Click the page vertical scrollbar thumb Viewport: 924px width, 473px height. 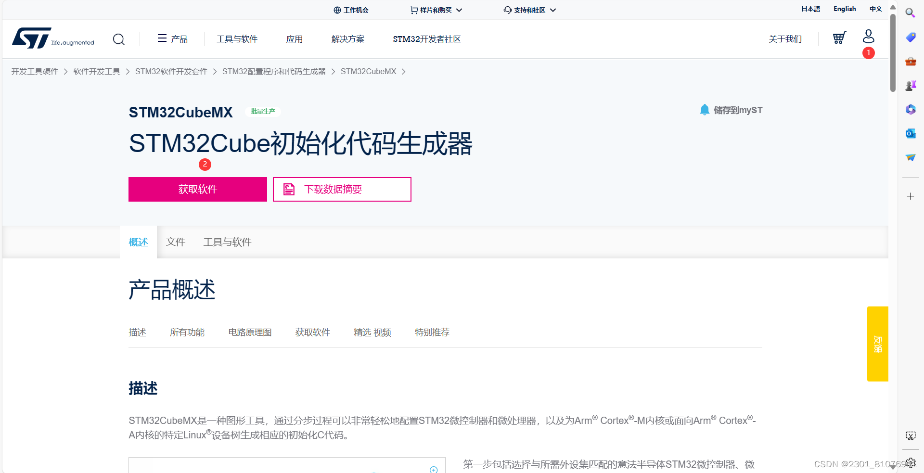point(893,53)
